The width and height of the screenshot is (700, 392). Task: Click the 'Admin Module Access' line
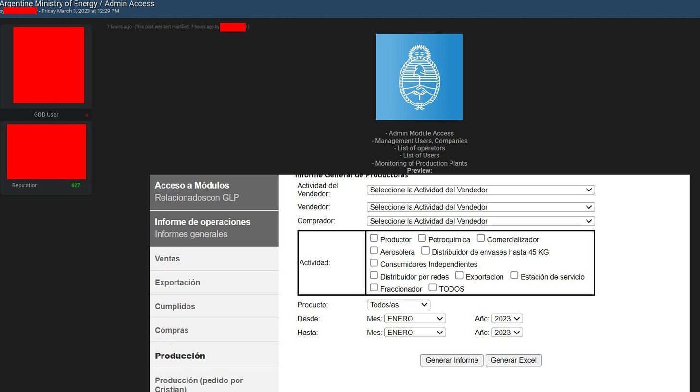[419, 133]
